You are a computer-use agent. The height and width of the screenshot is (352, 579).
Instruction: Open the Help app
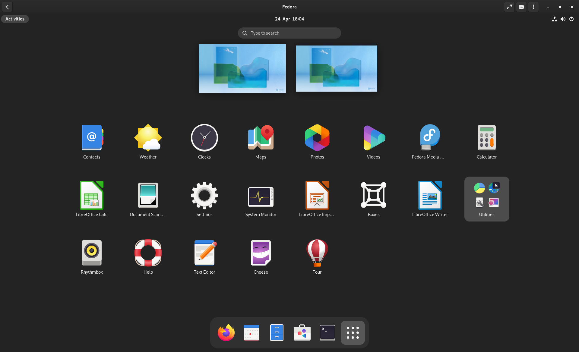click(x=148, y=256)
